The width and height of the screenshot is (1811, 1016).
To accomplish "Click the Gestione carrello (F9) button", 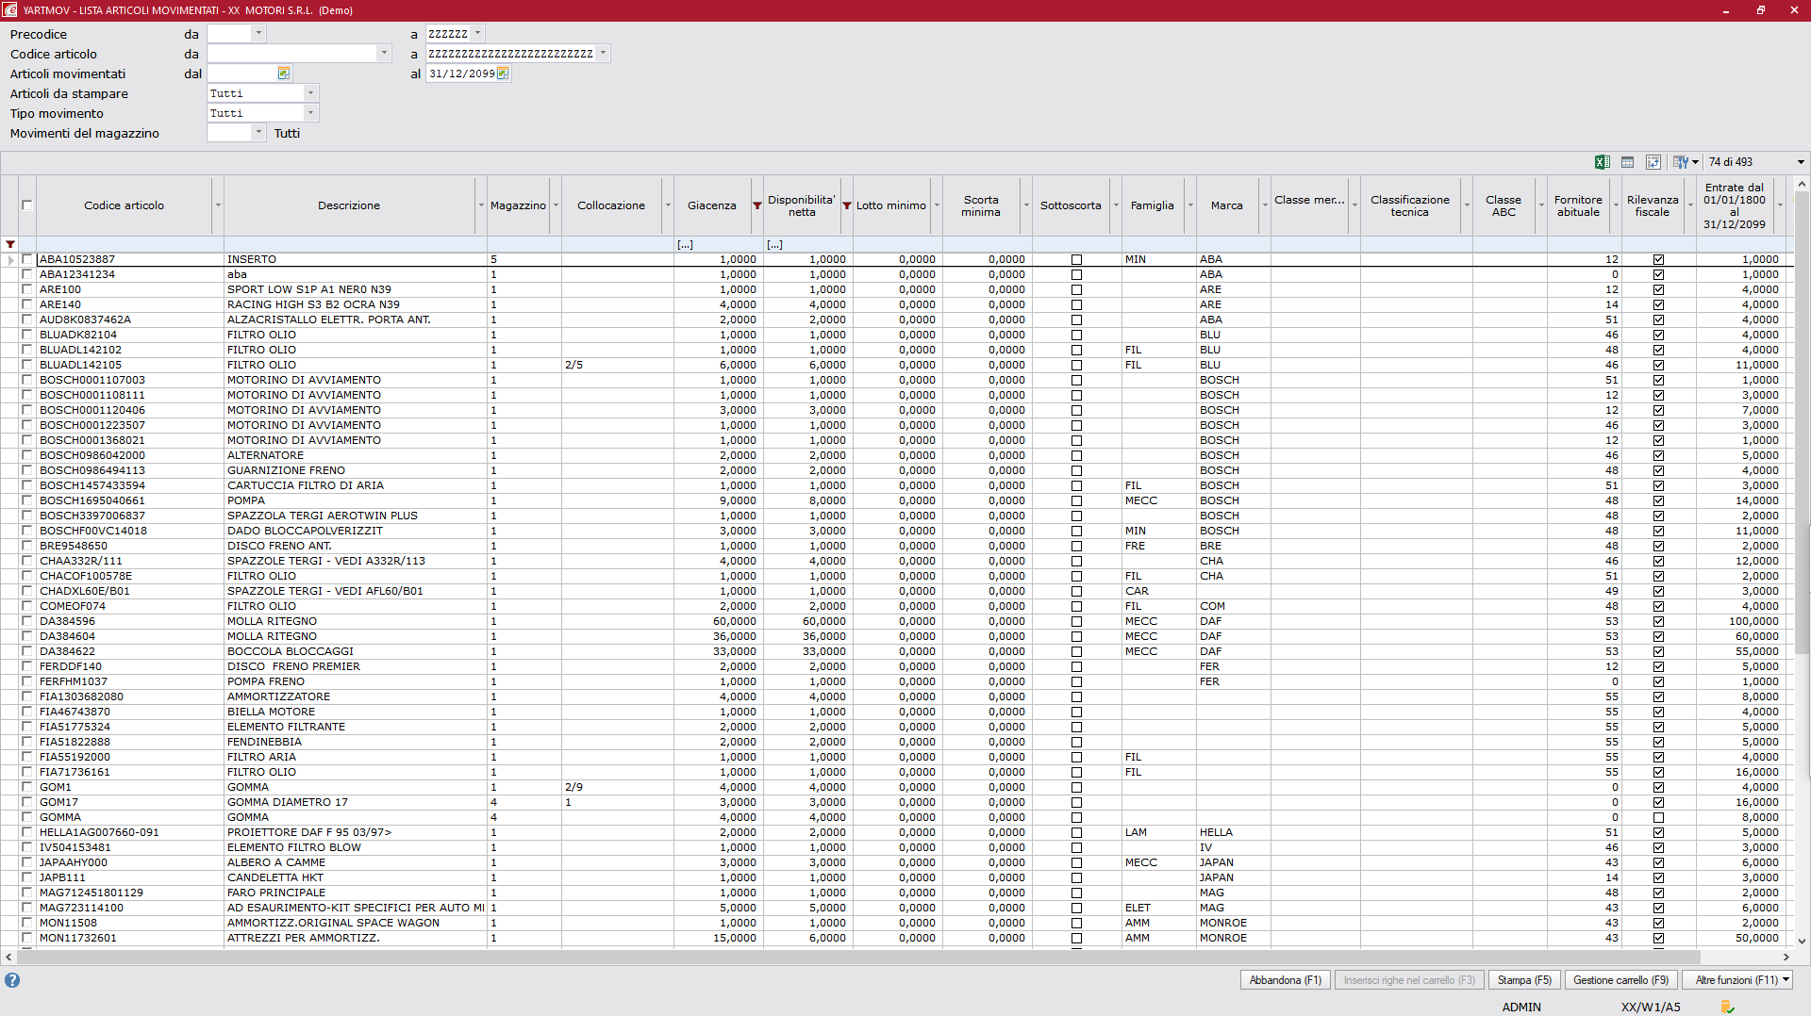I will click(1620, 980).
